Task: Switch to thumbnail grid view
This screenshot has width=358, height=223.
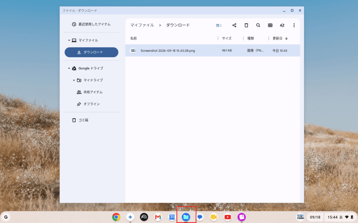Action: coord(270,25)
